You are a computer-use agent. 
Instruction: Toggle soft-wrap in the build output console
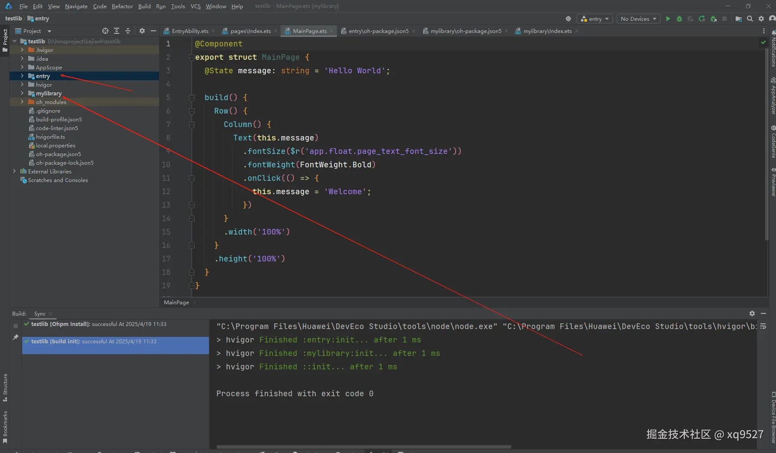763,326
